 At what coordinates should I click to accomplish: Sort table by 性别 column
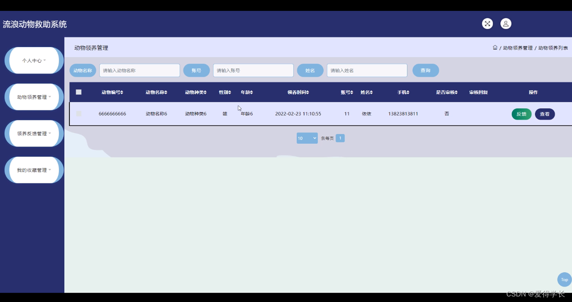tap(225, 92)
